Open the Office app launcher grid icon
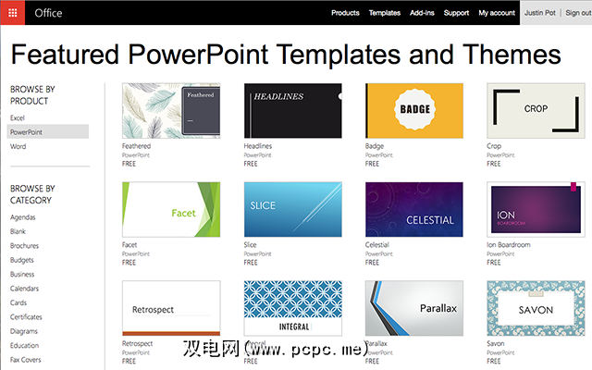The width and height of the screenshot is (592, 370). [x=12, y=13]
